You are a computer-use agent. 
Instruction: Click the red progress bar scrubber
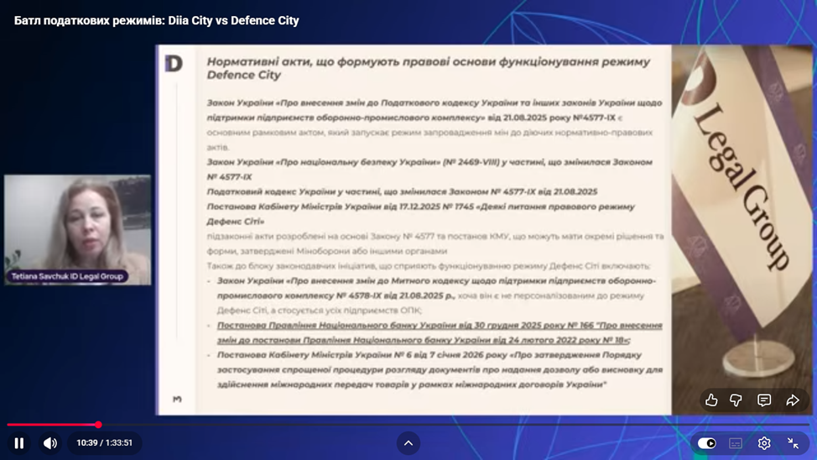point(98,425)
